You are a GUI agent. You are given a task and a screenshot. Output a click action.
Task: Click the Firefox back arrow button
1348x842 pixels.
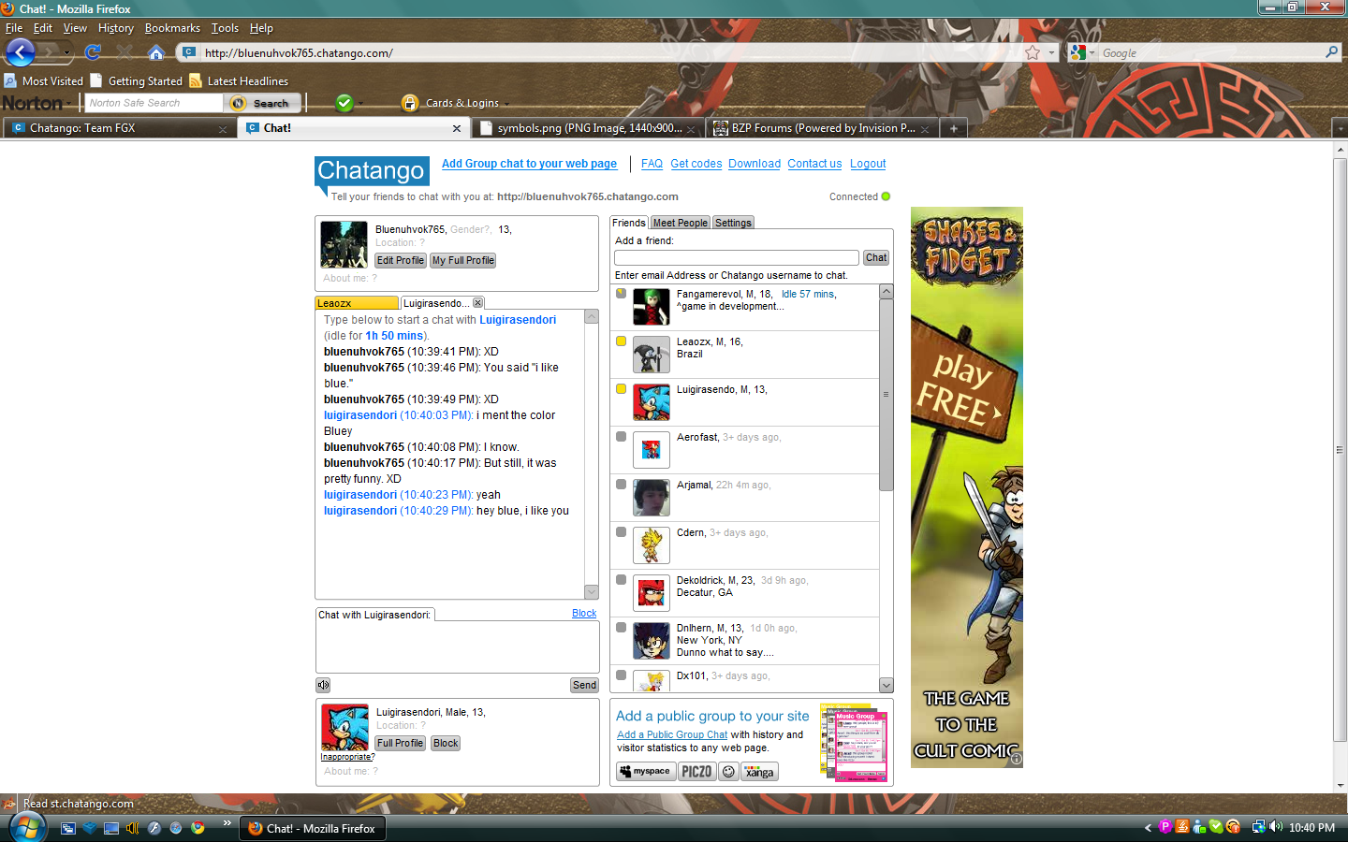point(20,52)
